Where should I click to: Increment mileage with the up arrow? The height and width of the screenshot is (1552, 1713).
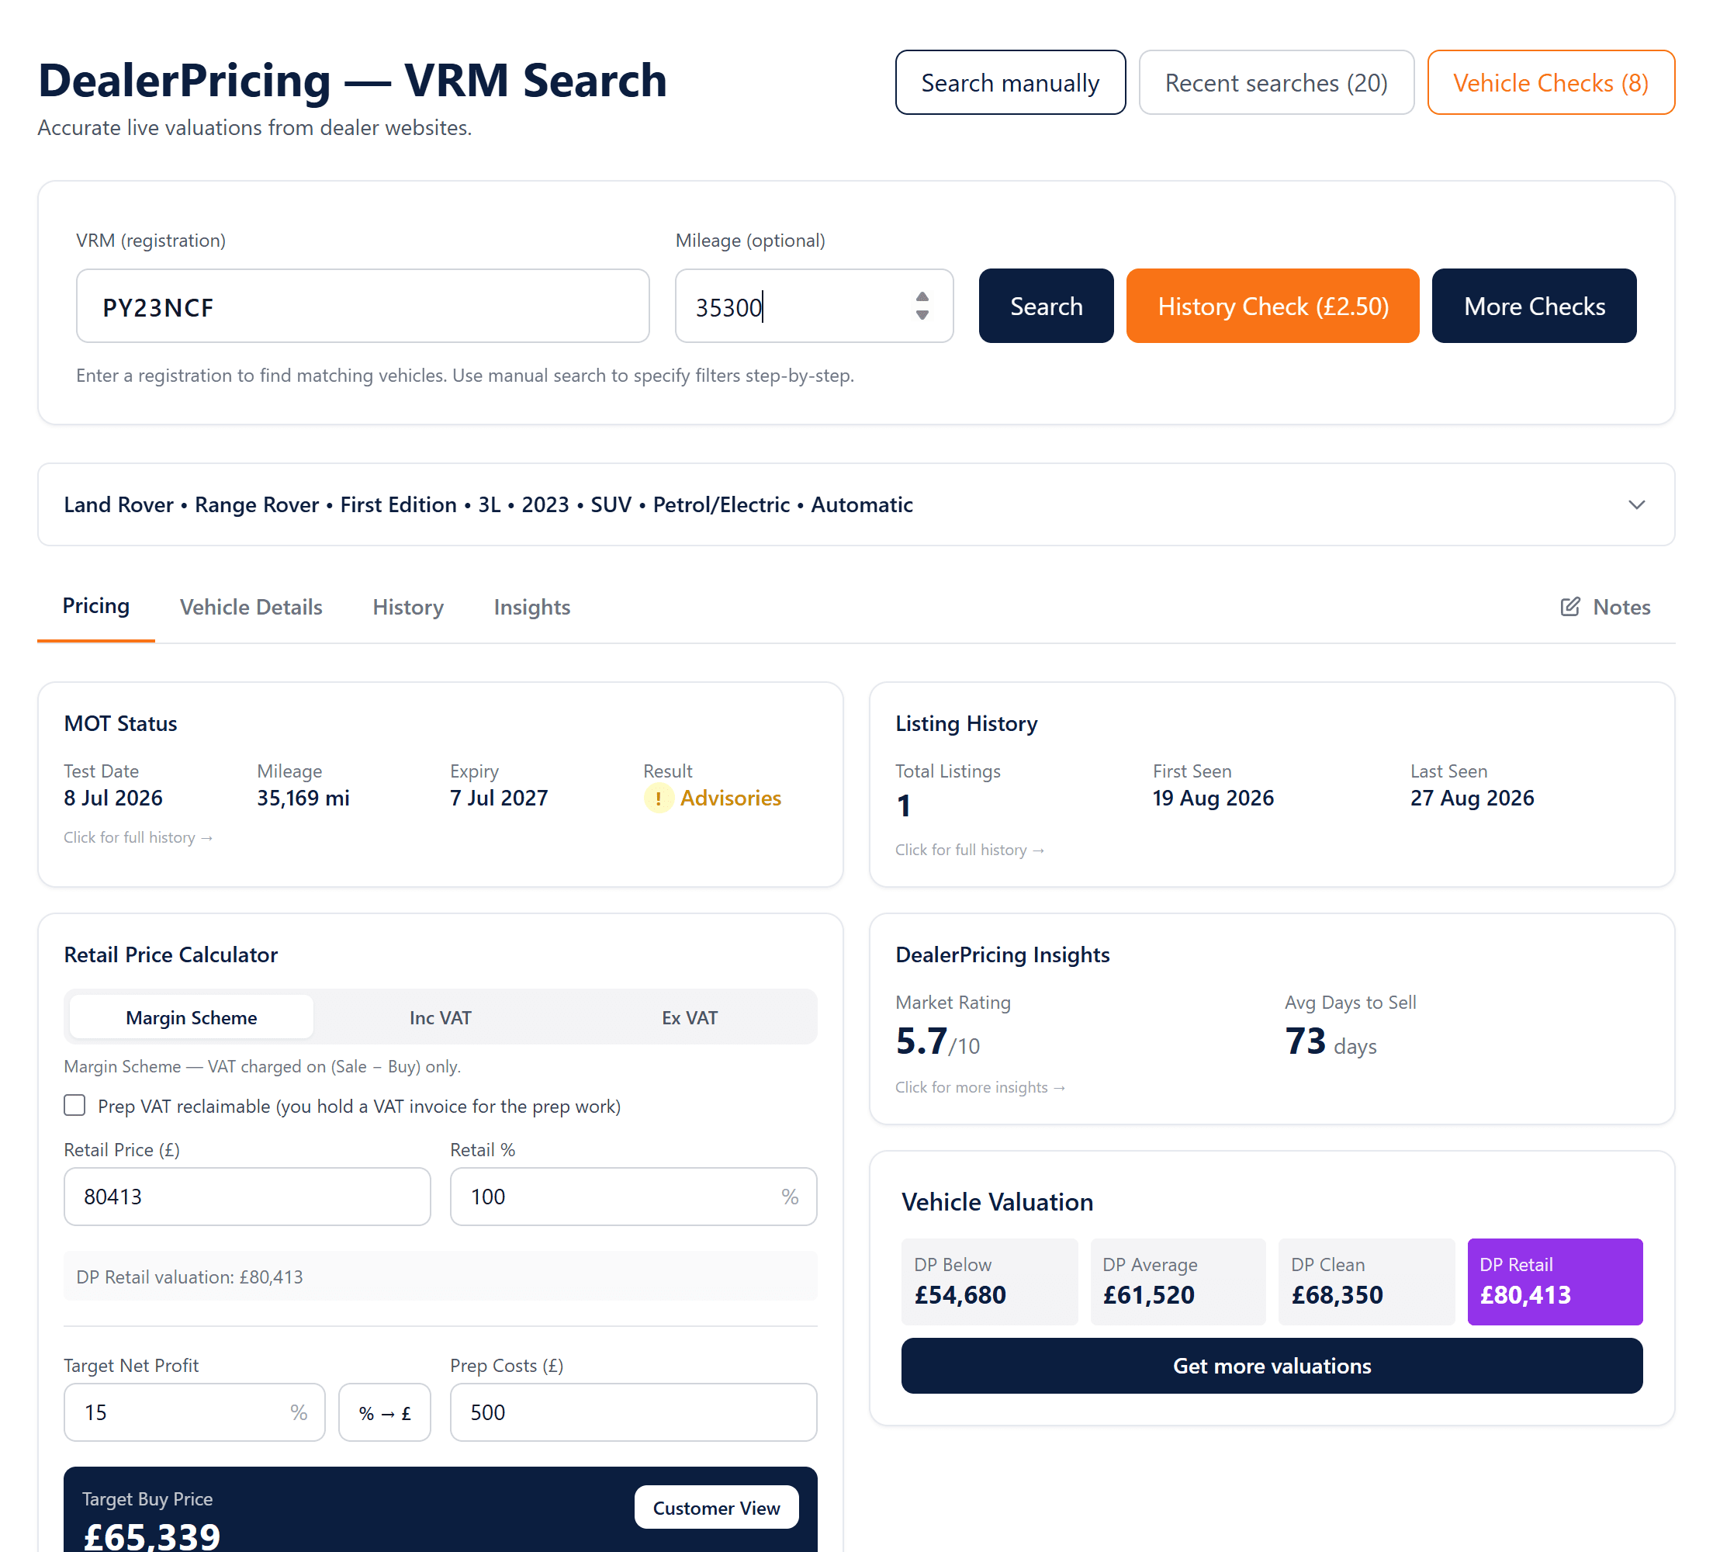922,296
